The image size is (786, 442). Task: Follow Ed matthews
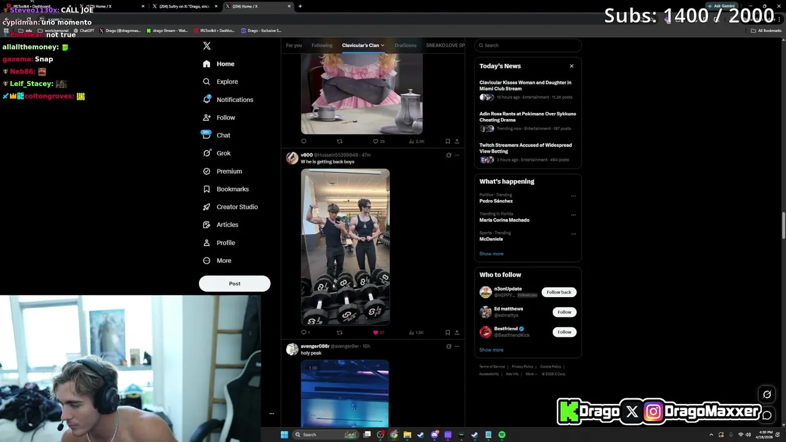tap(564, 312)
